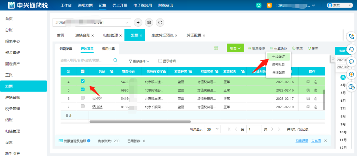
Task: Check the checkbox for row 7
Action: point(83,106)
